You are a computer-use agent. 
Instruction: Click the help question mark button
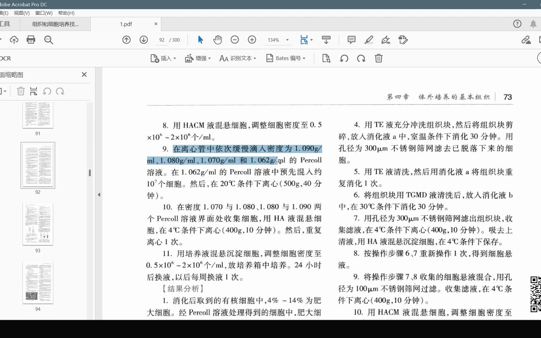tap(517, 24)
